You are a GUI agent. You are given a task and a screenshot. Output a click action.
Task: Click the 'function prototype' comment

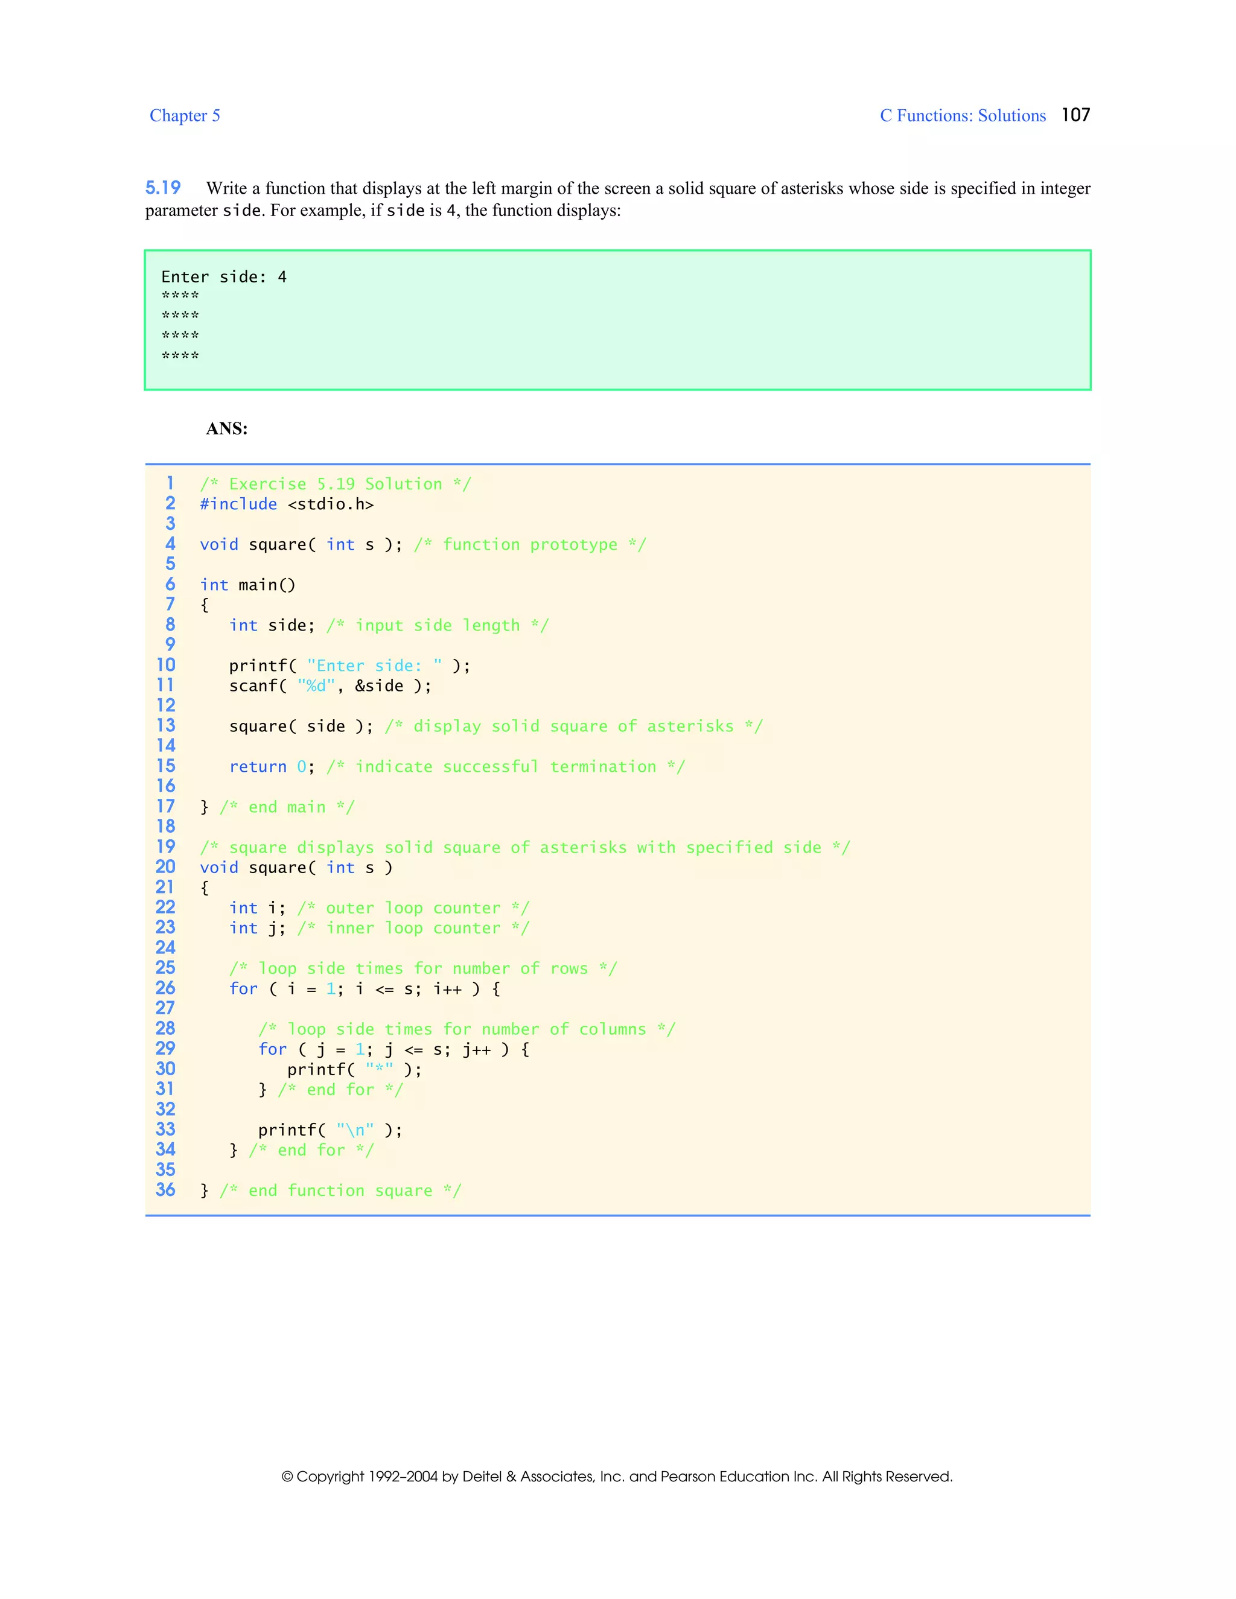(530, 545)
